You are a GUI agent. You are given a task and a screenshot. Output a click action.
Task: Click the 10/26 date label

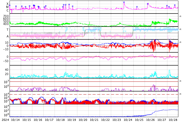150,120
